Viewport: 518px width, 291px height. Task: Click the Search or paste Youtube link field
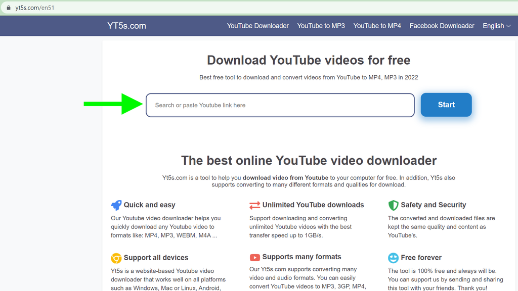(x=280, y=105)
